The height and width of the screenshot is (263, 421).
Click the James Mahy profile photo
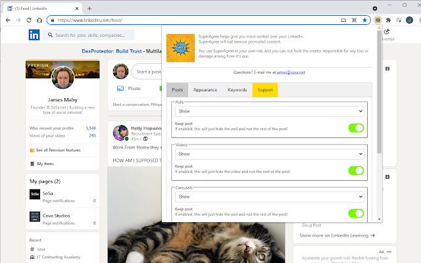tap(62, 78)
